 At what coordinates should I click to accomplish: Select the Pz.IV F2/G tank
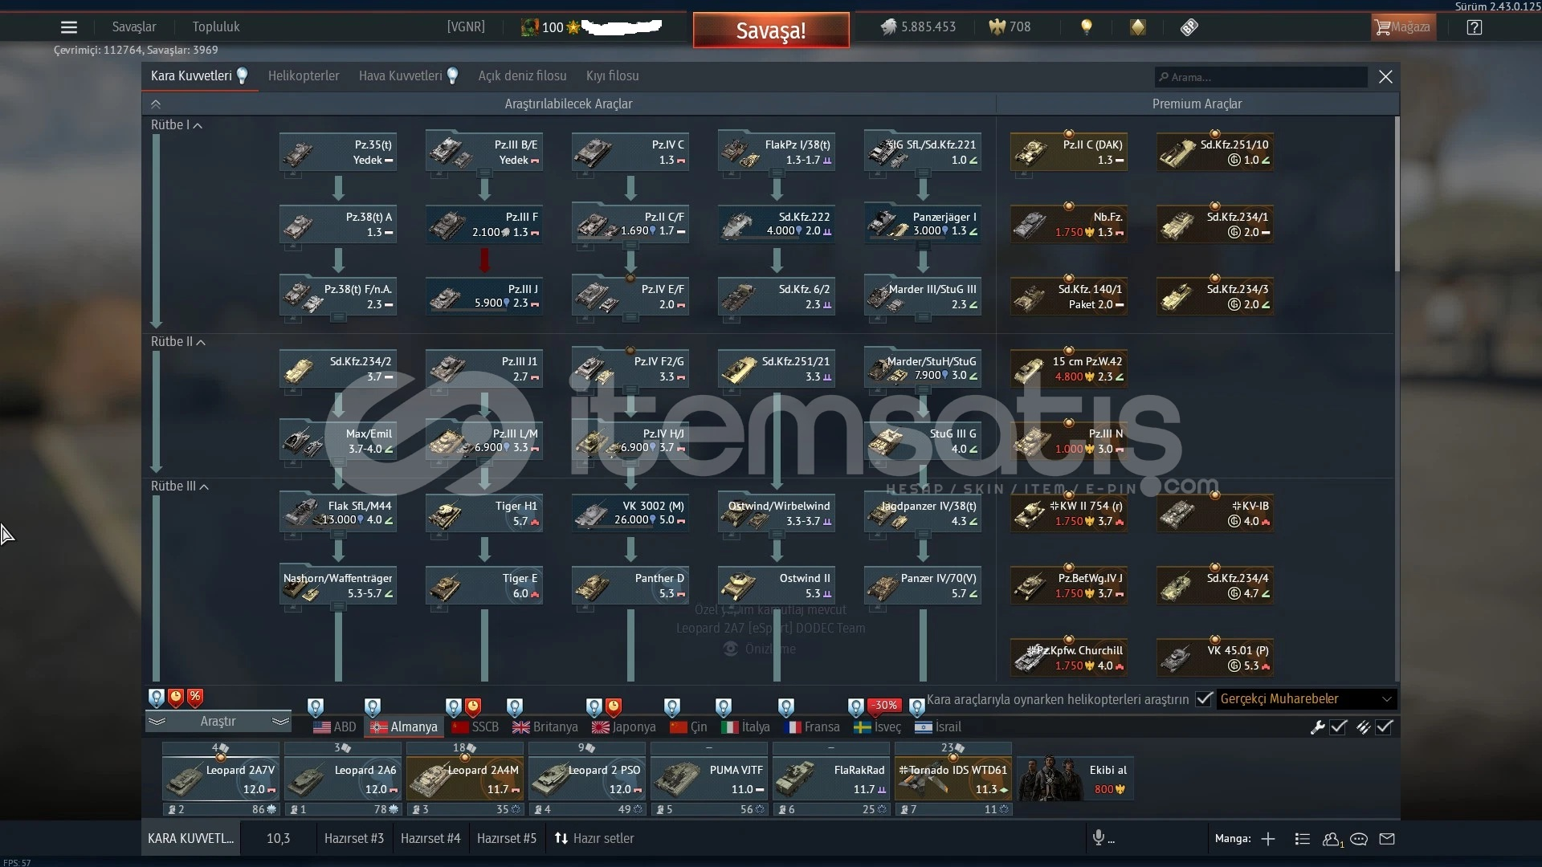point(630,369)
